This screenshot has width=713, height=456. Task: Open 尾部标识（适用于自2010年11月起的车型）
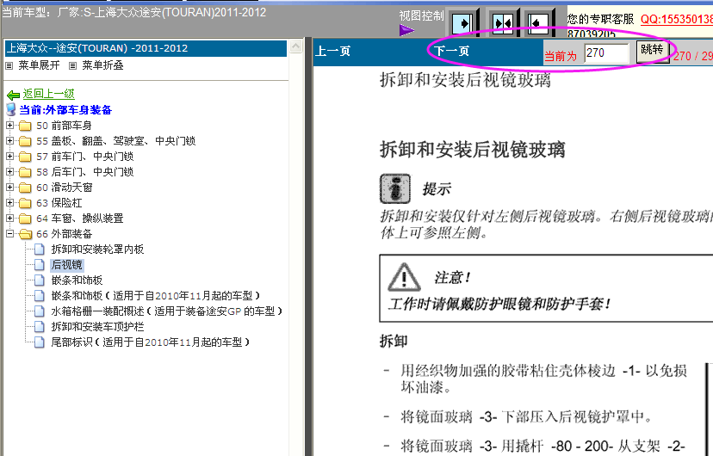pos(150,342)
